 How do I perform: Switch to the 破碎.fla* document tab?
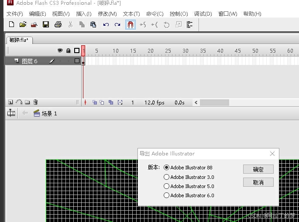[x=19, y=40]
